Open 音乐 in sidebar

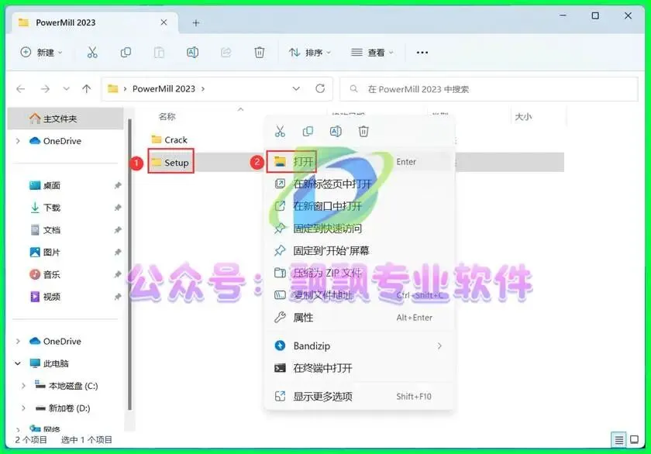pos(51,274)
